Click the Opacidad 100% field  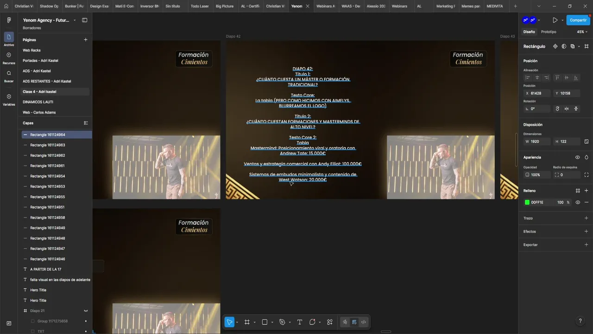coord(536,175)
